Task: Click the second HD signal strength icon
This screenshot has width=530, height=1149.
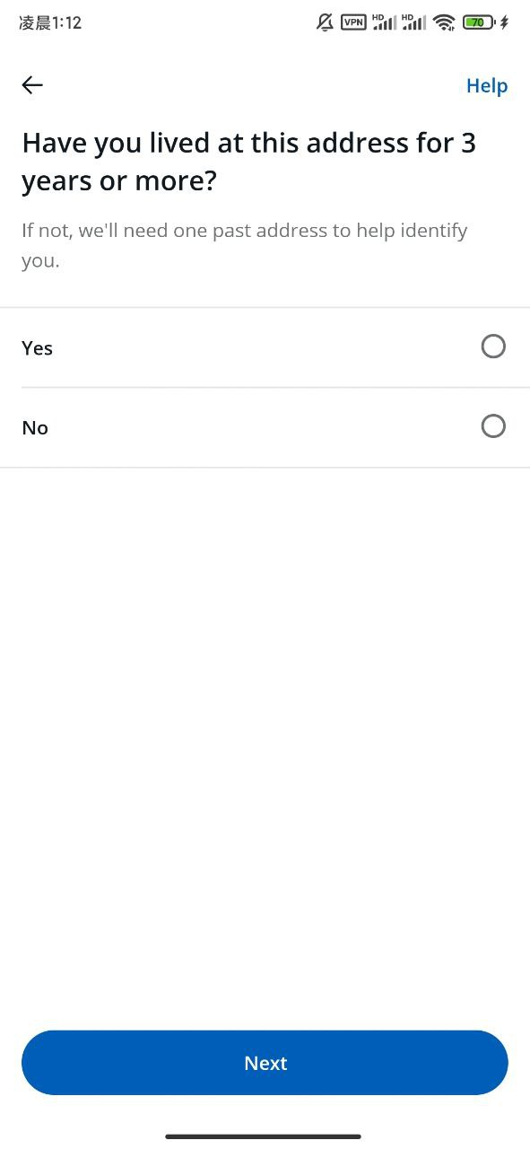Action: click(x=413, y=22)
